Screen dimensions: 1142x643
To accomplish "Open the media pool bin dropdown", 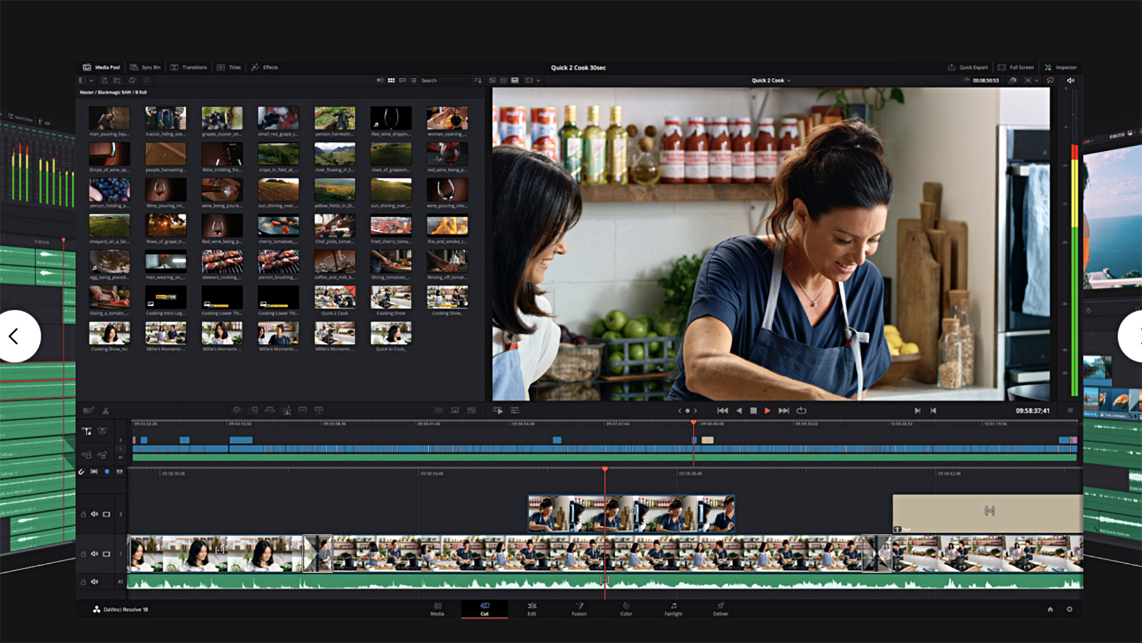I will pyautogui.click(x=90, y=80).
